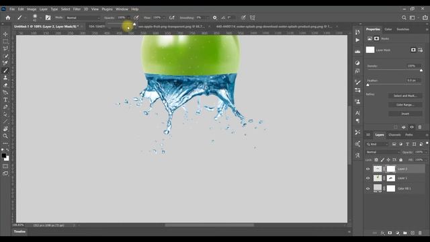Toggle mask visibility eye in Properties panel
This screenshot has width=430, height=242.
(412, 127)
